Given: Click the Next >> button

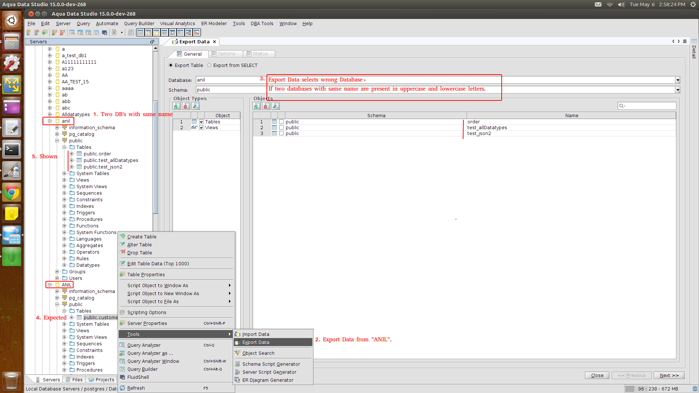Looking at the screenshot, I should (x=669, y=376).
